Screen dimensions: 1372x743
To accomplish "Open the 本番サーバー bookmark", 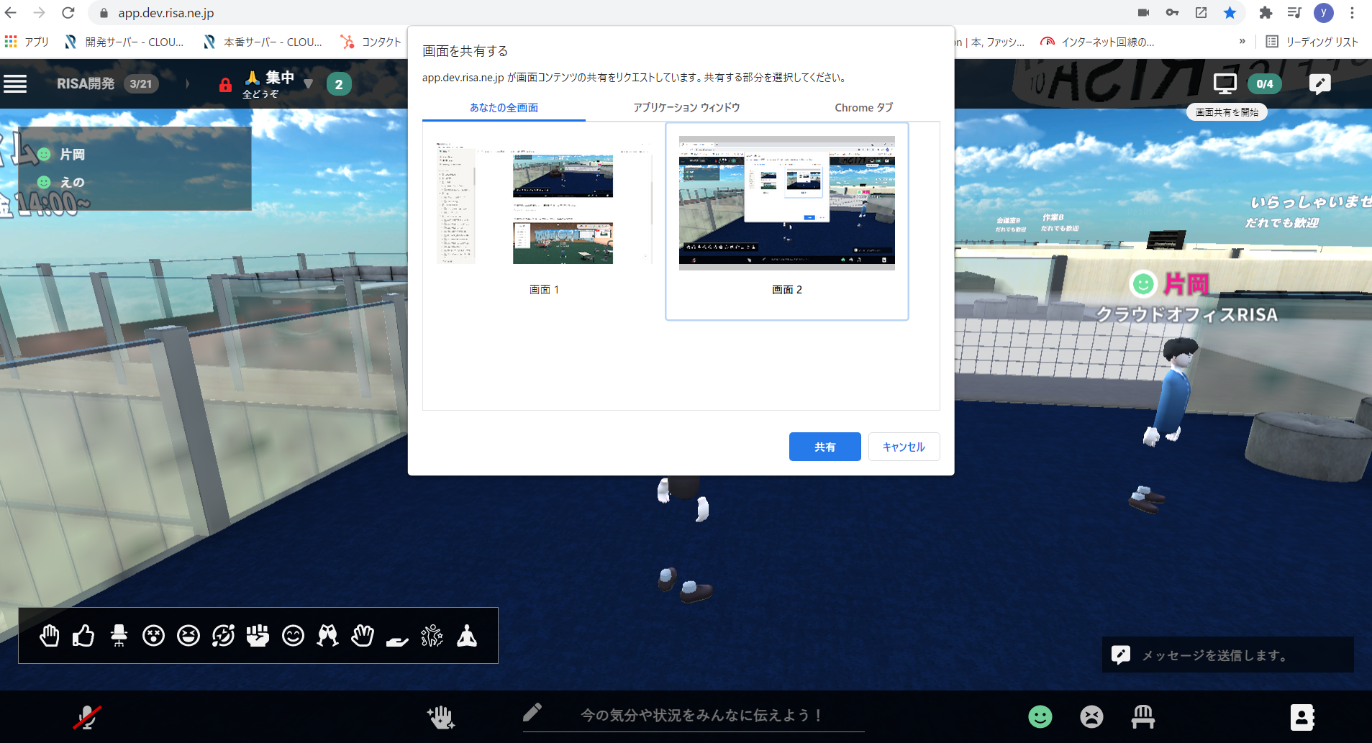I will pos(263,42).
